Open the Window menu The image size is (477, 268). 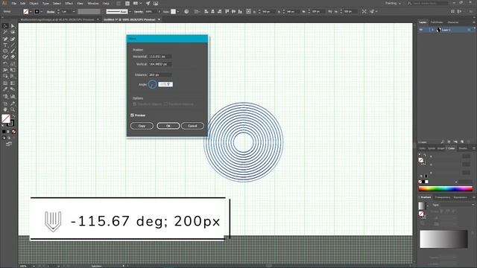point(93,3)
